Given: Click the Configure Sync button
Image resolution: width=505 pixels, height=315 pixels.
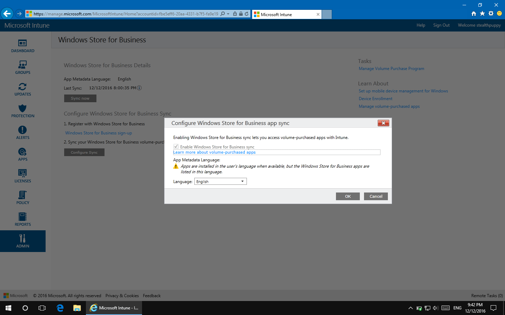Looking at the screenshot, I should click(x=84, y=152).
